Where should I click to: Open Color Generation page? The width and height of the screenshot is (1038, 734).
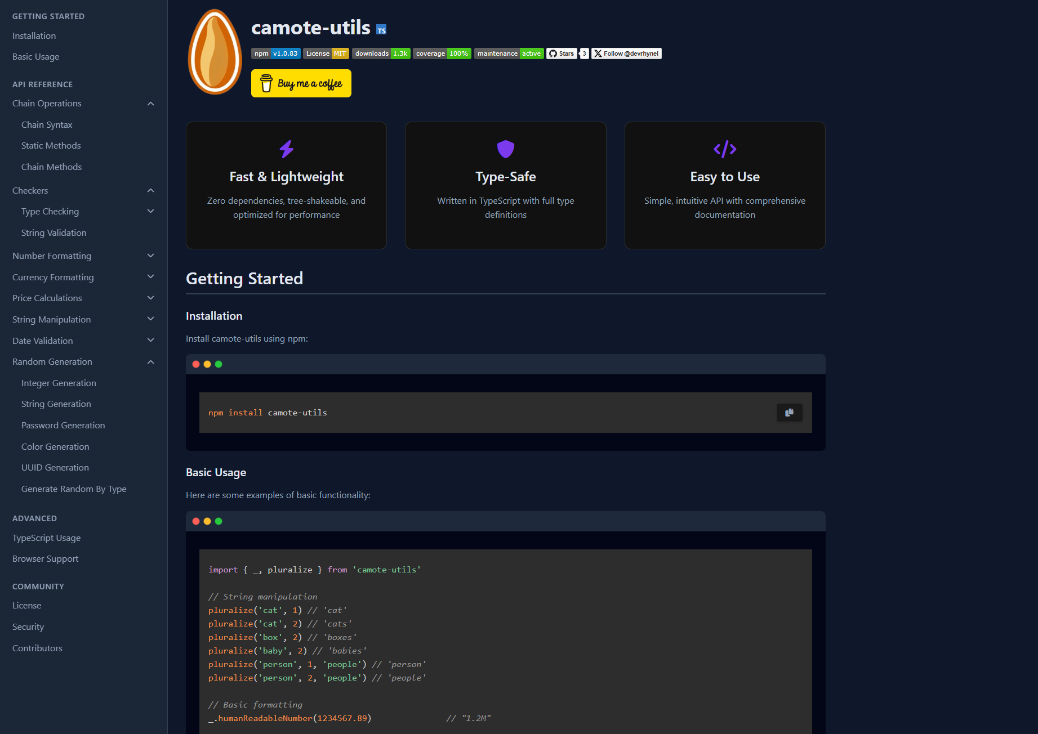(x=55, y=447)
